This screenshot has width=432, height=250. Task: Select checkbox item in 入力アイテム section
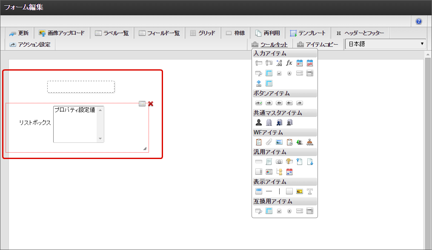click(279, 73)
